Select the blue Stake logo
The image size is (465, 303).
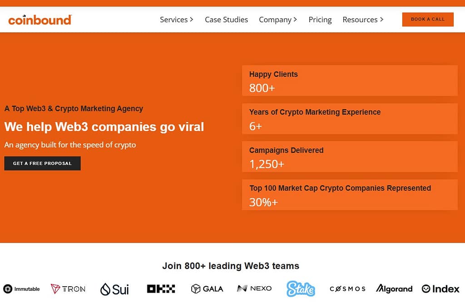point(301,289)
